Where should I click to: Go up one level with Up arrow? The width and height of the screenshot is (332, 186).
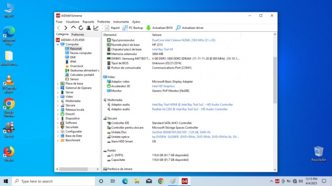(73, 27)
